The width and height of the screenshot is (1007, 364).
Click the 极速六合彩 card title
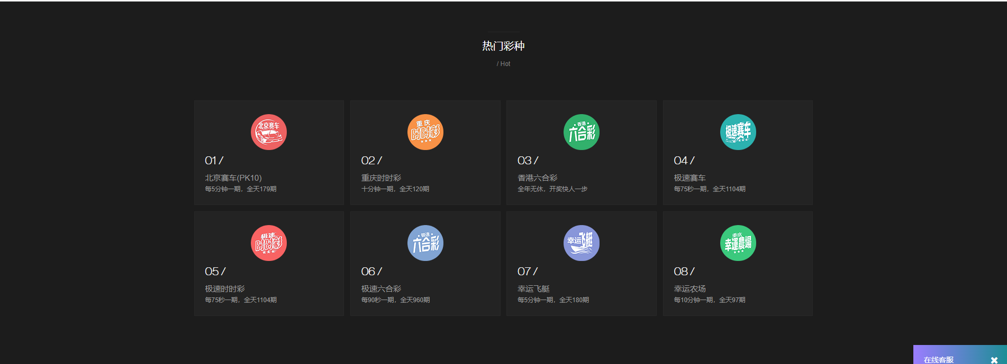[381, 289]
